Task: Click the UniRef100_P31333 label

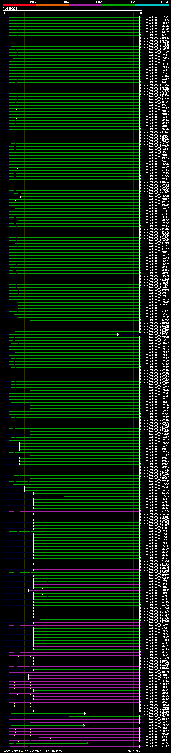Action: [x=156, y=73]
